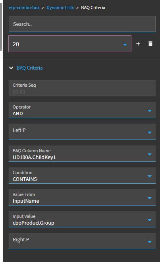The height and width of the screenshot is (262, 160).
Task: Collapse the BAQ Criteria section chevron
Action: tap(11, 68)
